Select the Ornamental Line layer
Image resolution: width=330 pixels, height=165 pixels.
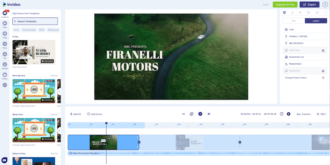tap(305, 57)
